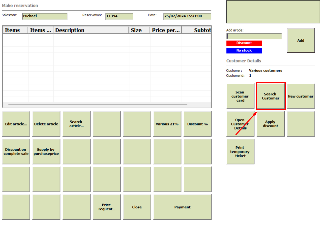This screenshot has width=325, height=226.
Task: Click the Edit article button
Action: point(16,124)
